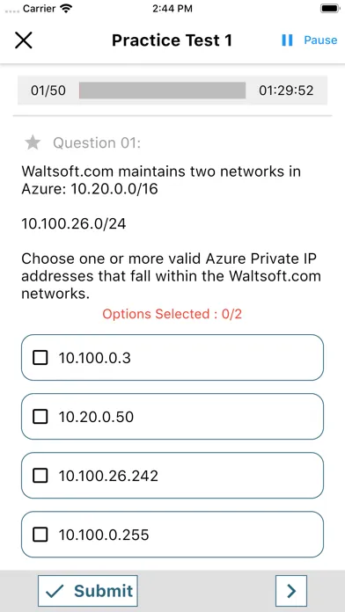Screen dimensions: 345x612
Task: Submit the answer
Action: [88, 591]
